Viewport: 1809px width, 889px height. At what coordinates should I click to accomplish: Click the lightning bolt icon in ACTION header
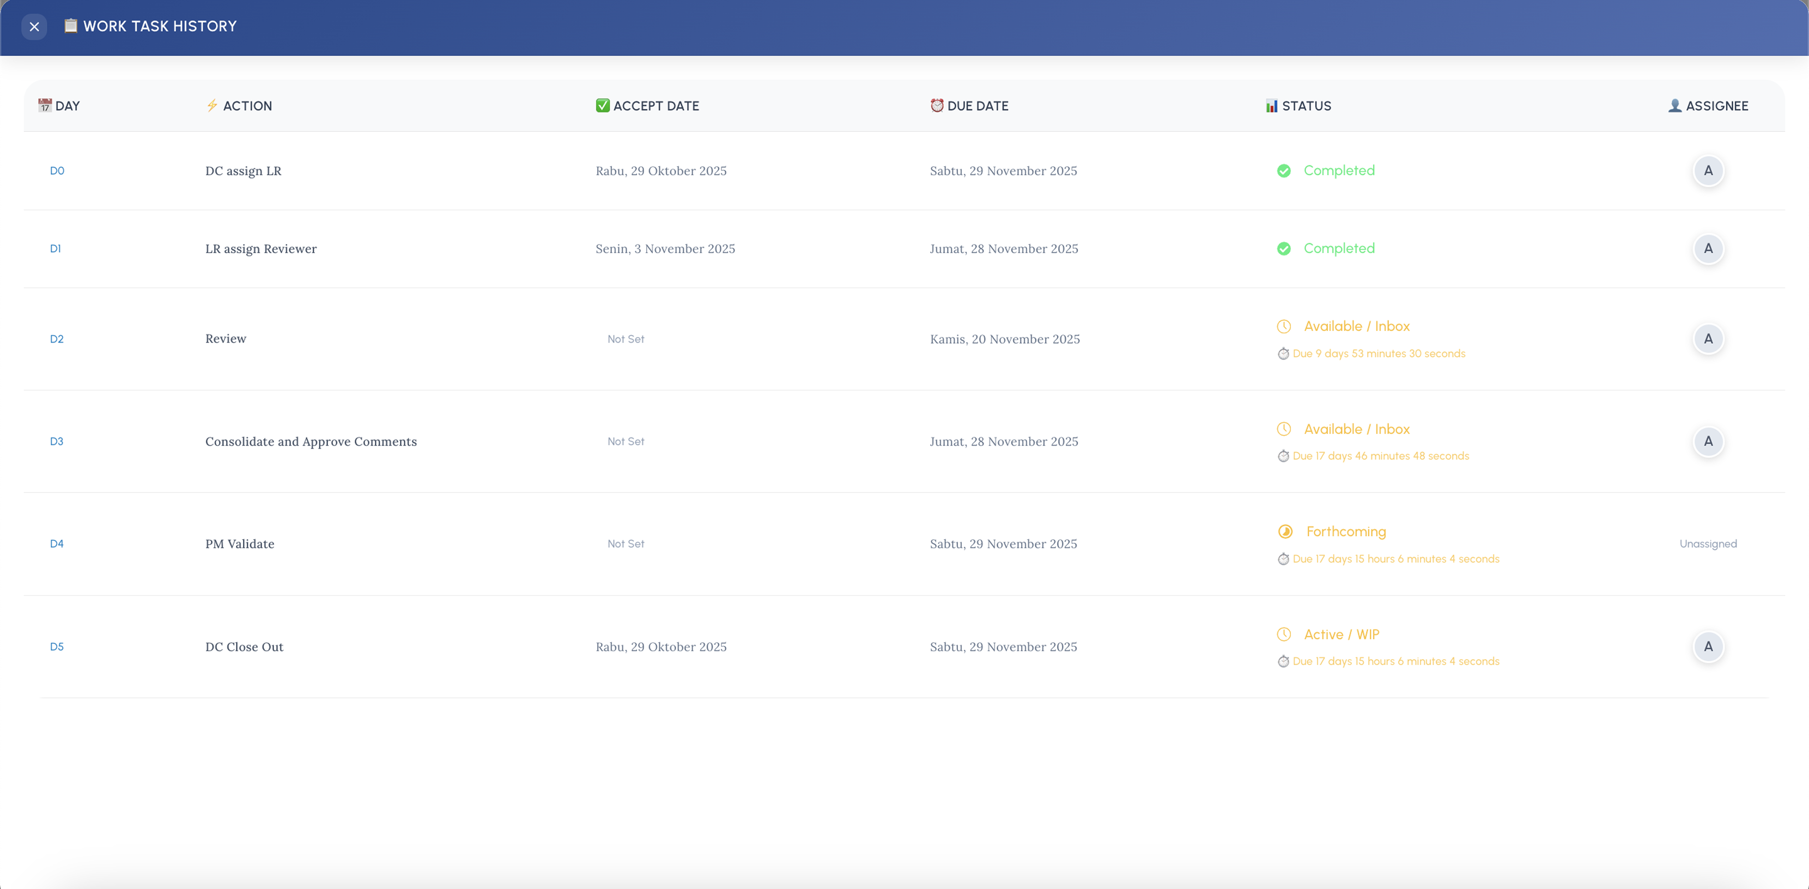212,105
